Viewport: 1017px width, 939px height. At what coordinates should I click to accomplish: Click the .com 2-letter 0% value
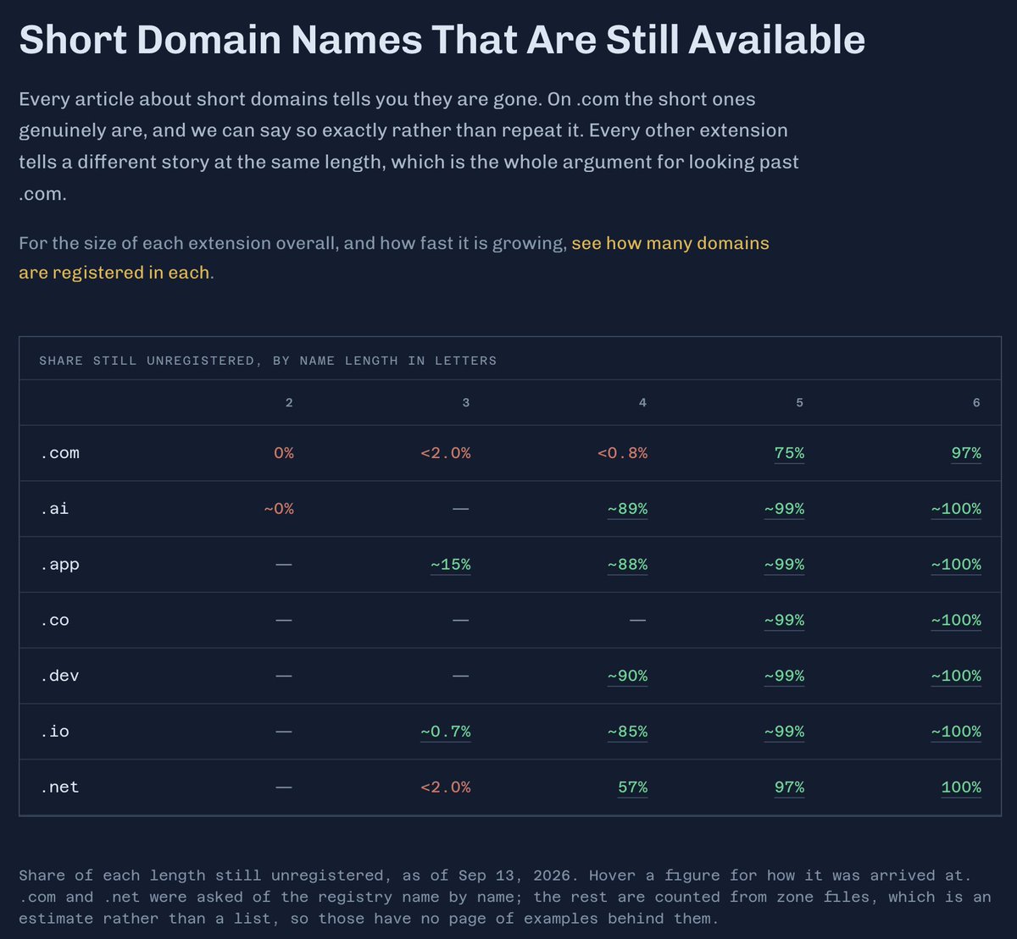click(x=284, y=453)
